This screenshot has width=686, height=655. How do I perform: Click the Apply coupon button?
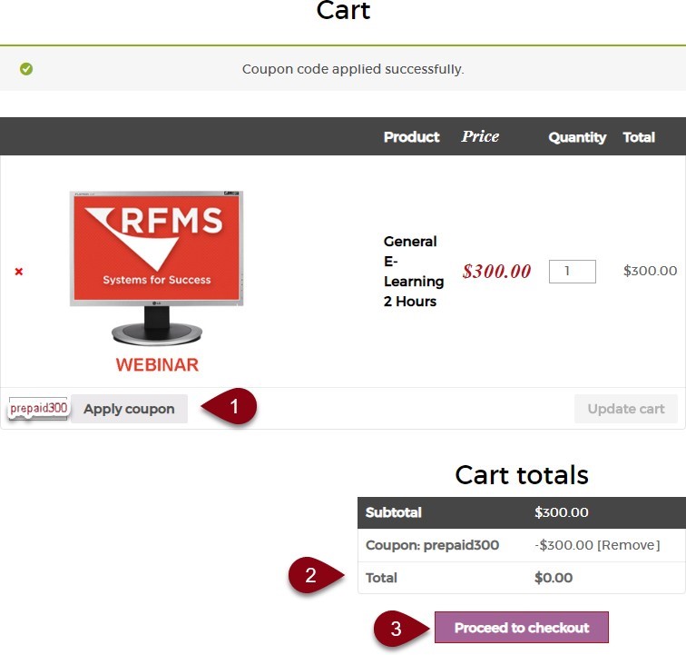point(129,409)
